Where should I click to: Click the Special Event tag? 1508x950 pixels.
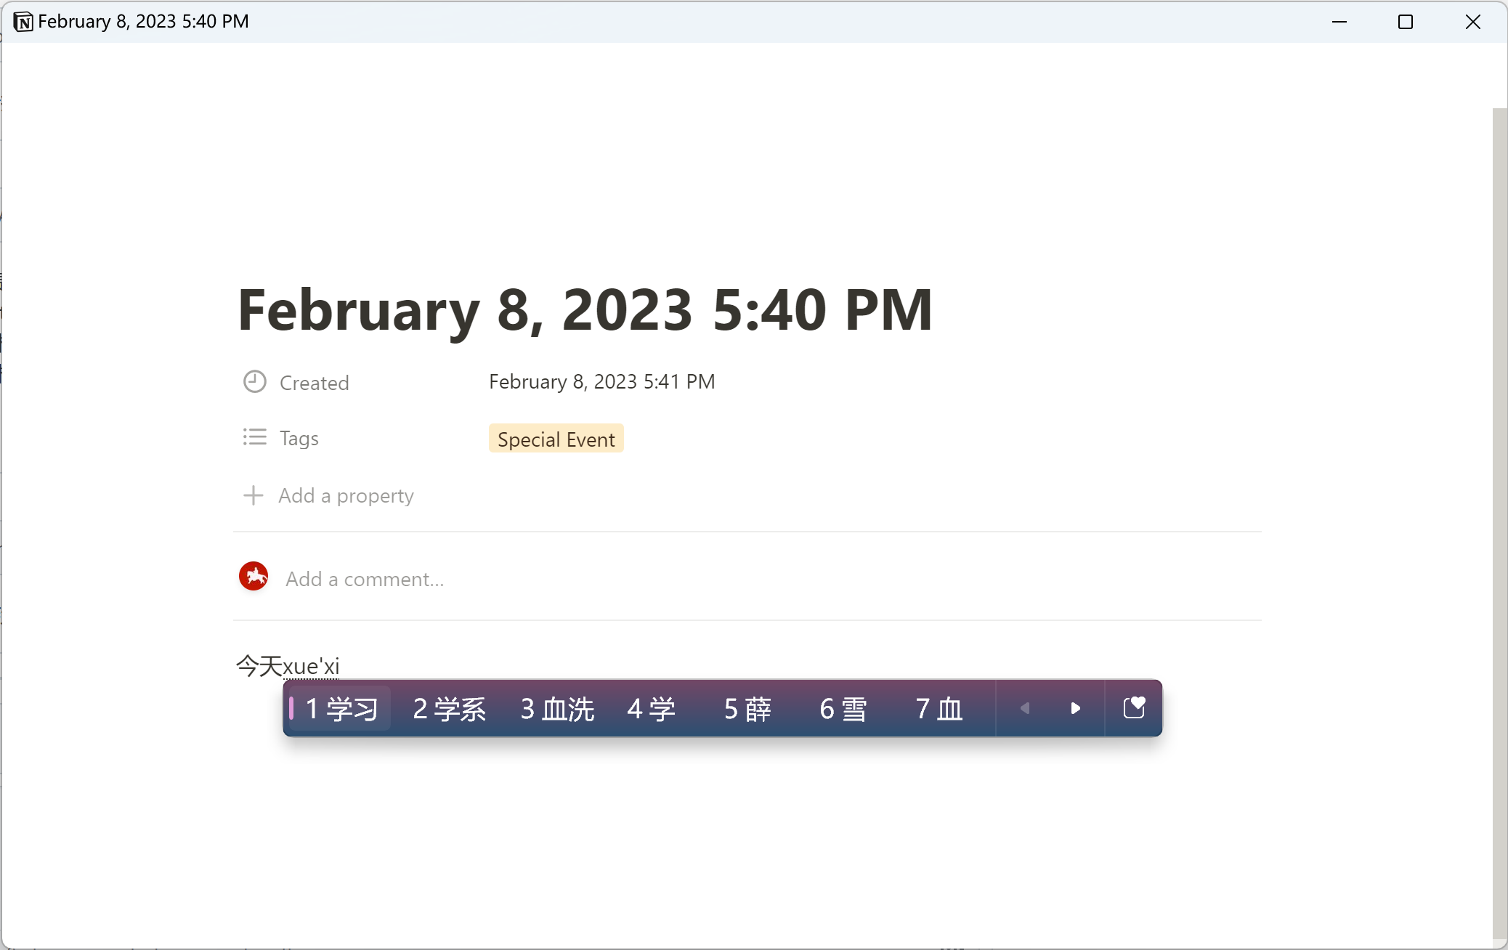click(x=556, y=438)
